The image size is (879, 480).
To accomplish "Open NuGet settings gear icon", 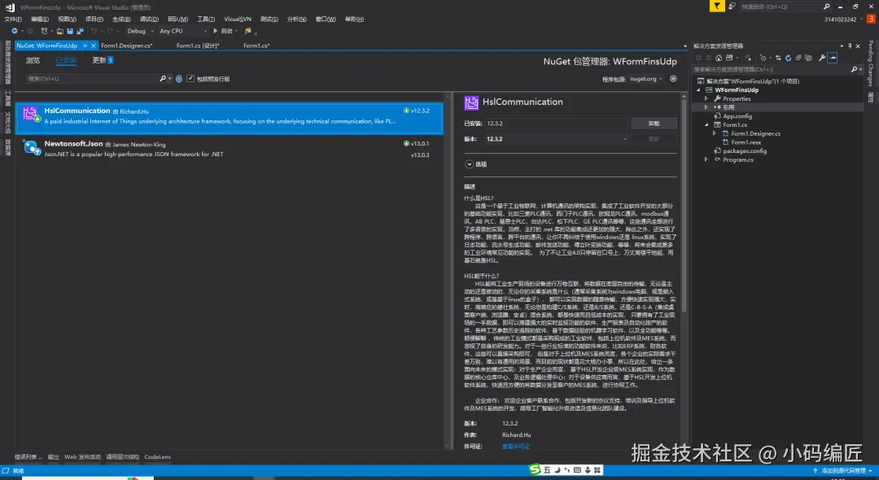I will (x=673, y=79).
